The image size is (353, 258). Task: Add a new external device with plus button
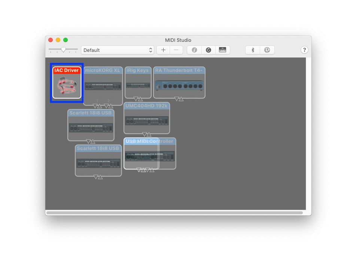click(163, 50)
